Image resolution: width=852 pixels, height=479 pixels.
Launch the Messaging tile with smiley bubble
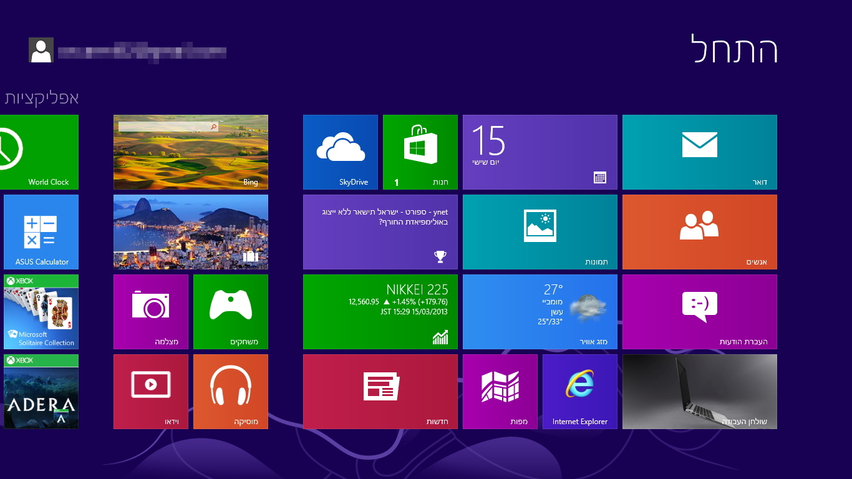pos(699,311)
